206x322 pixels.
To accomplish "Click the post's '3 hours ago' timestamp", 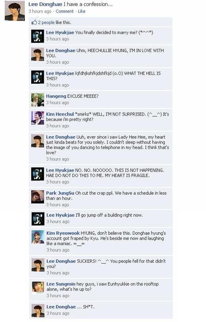I will pos(40,11).
